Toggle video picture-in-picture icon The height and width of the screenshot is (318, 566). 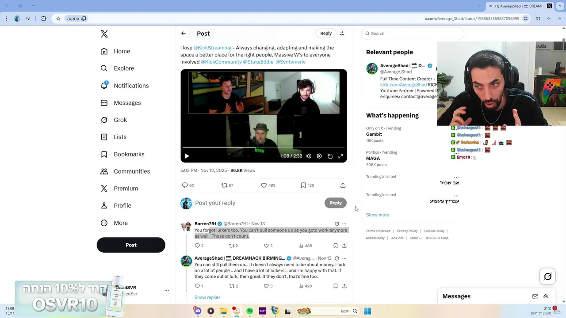pos(330,156)
